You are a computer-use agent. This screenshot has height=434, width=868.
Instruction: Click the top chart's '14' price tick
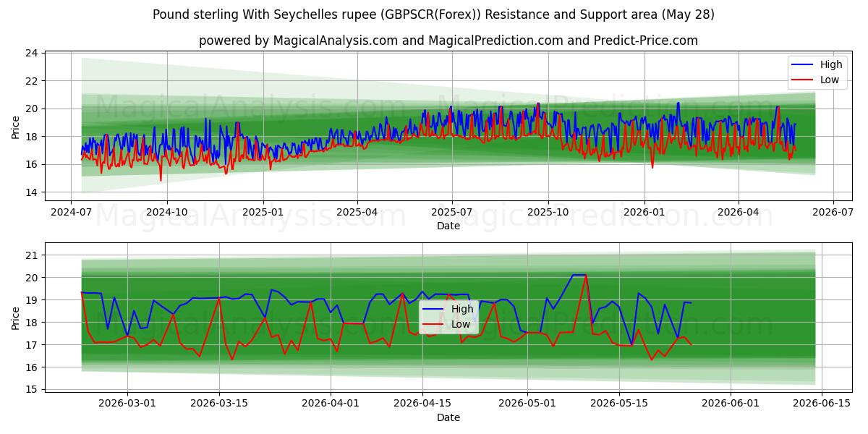point(32,192)
